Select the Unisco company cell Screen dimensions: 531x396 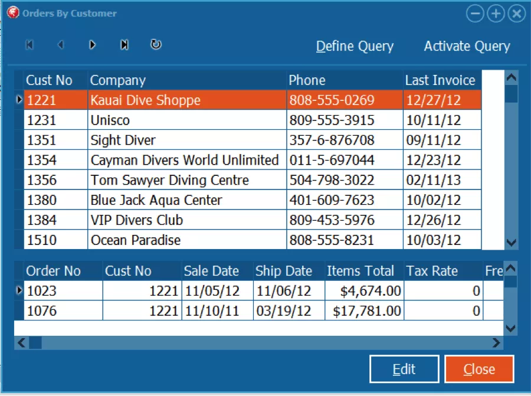tap(187, 120)
